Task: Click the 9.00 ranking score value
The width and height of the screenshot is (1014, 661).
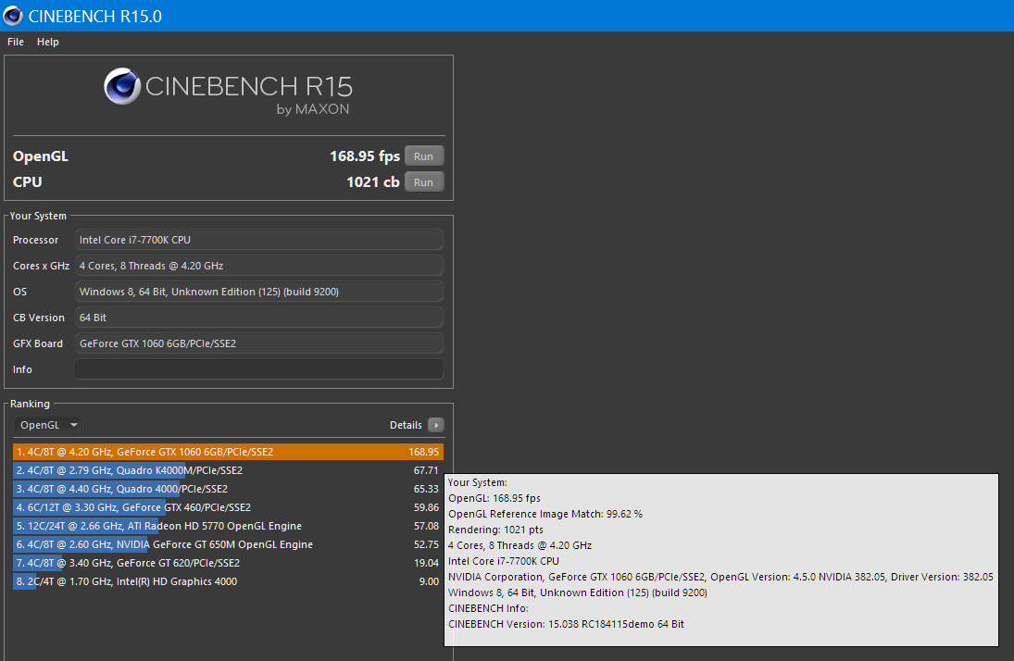Action: [x=429, y=581]
